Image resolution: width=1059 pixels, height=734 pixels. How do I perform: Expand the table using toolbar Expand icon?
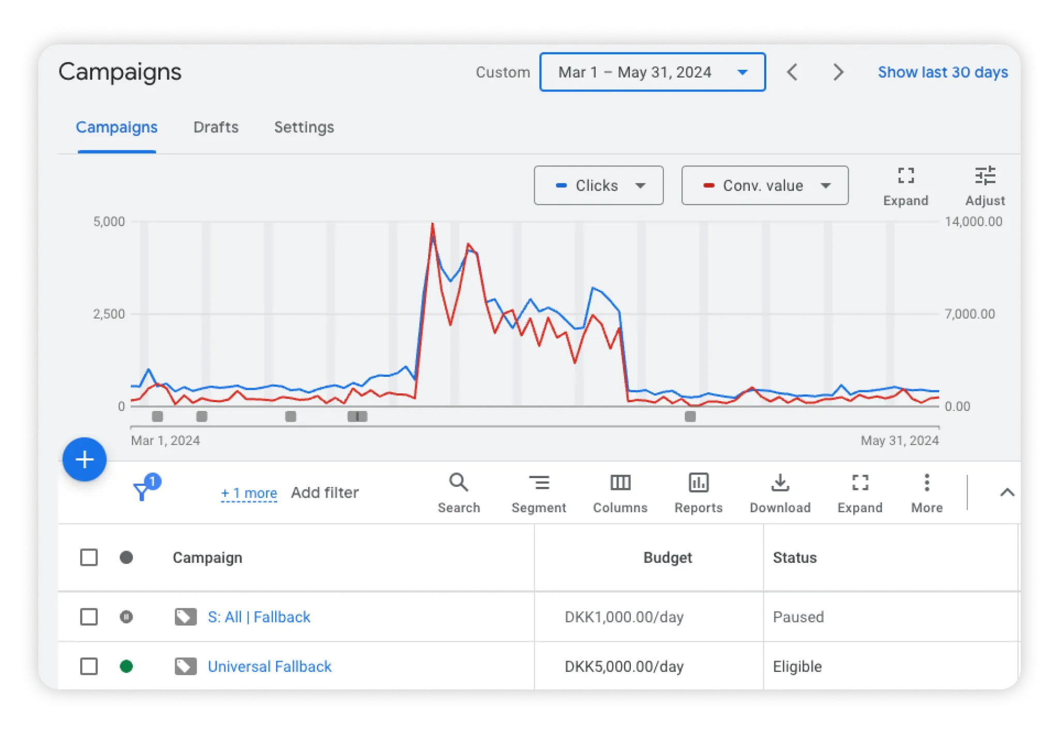(860, 494)
